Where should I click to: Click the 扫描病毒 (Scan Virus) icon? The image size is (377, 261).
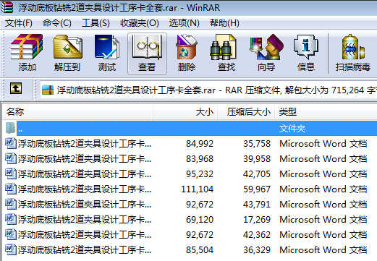[352, 47]
